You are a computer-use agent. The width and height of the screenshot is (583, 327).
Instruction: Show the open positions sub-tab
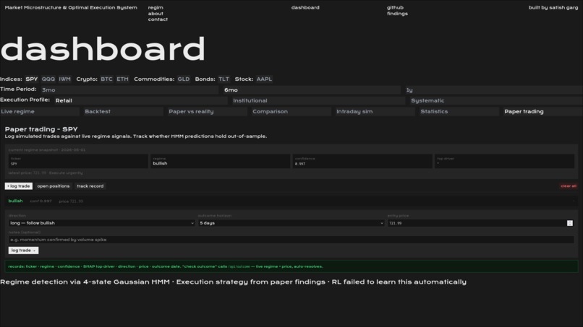[54, 186]
